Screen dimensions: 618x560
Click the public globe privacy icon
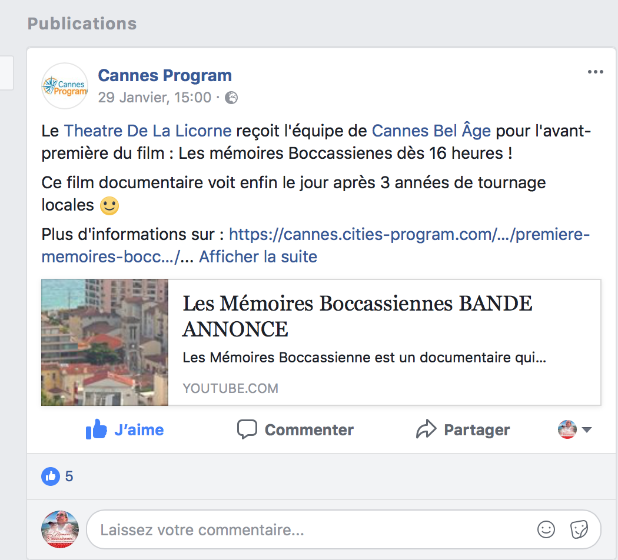(231, 98)
